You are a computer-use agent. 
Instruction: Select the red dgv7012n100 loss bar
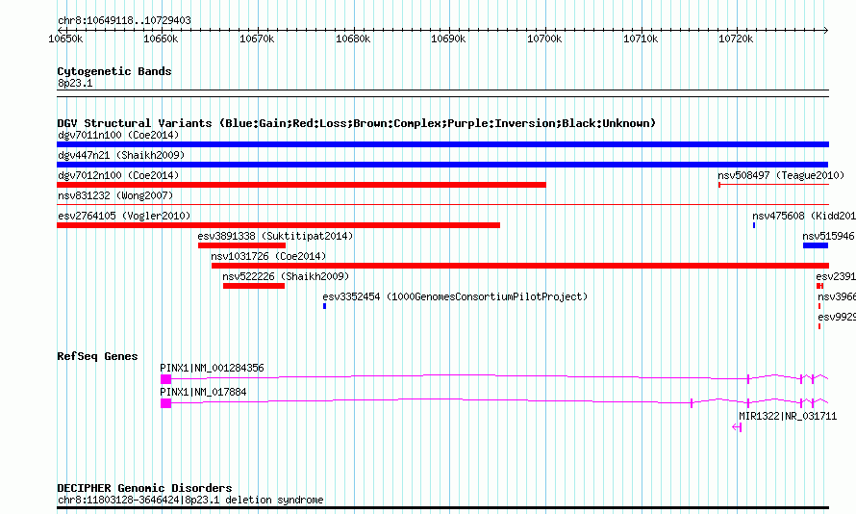point(301,185)
